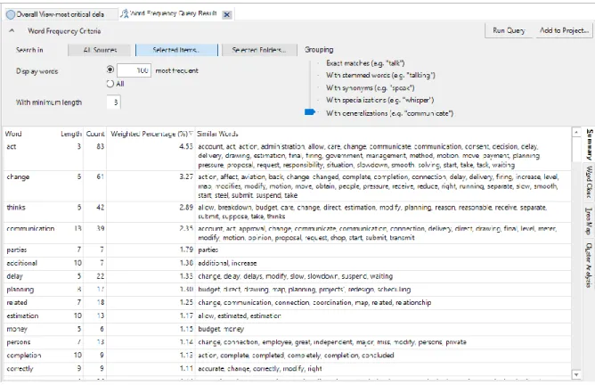595x385 pixels.
Task: Switch to the Tree Map side tab
Action: 589,221
